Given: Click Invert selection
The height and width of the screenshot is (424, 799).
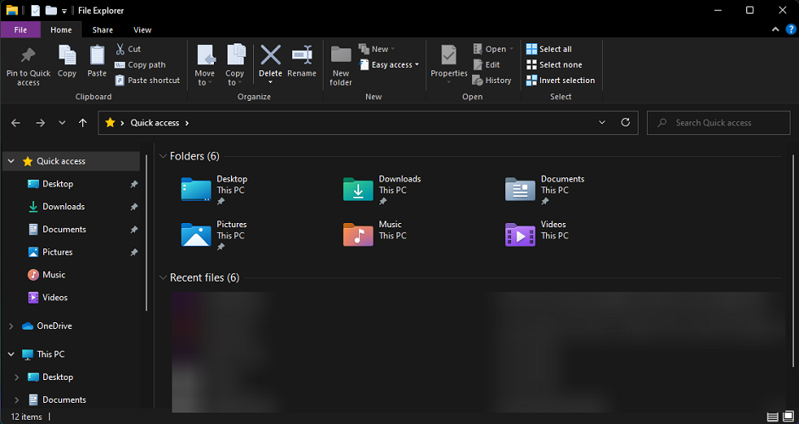Looking at the screenshot, I should (560, 81).
